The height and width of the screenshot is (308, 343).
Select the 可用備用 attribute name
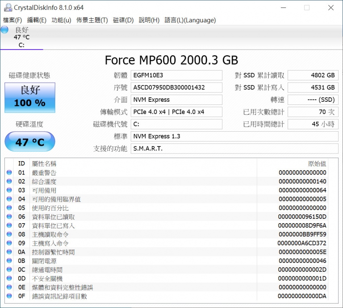pyautogui.click(x=44, y=191)
